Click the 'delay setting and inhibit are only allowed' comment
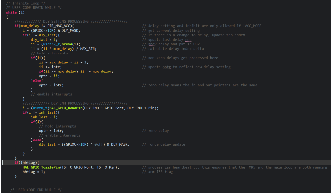This screenshot has height=193, width=331. click(x=202, y=26)
